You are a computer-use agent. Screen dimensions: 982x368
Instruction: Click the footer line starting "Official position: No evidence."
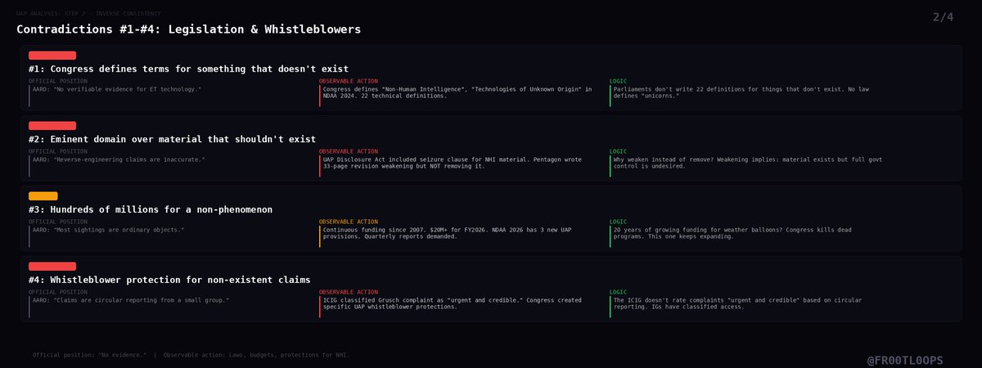[x=191, y=355]
